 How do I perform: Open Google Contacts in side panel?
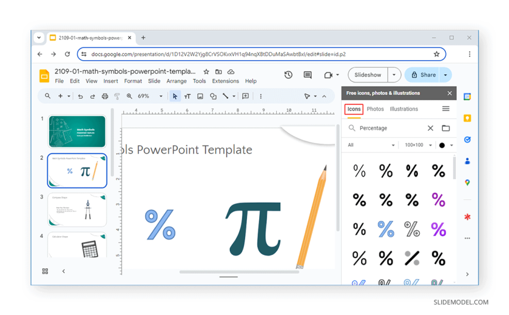tap(467, 161)
